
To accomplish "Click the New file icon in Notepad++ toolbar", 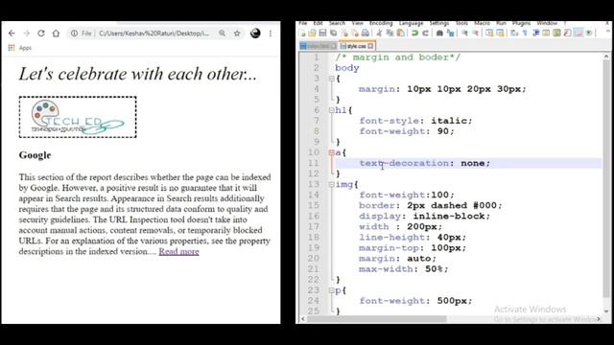I will click(303, 34).
